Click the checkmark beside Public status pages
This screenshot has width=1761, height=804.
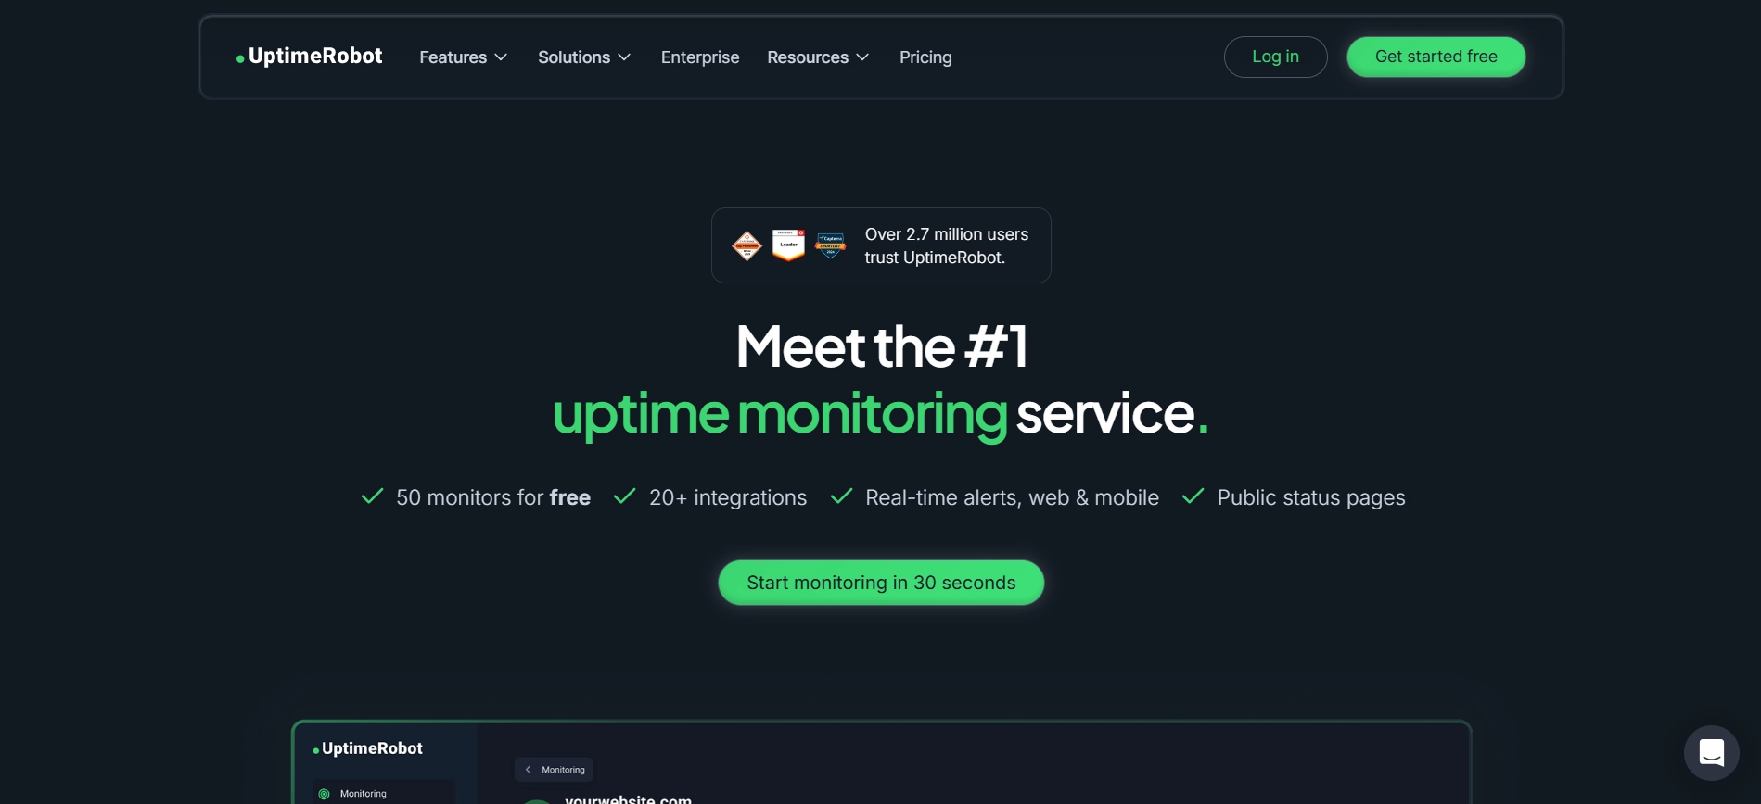(x=1193, y=496)
